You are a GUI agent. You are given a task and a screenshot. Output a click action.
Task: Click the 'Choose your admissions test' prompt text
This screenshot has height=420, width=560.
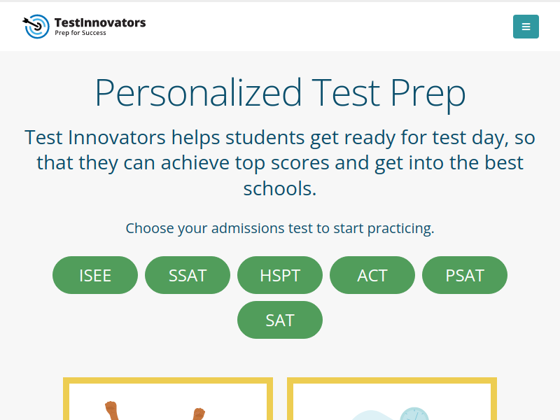tap(280, 228)
